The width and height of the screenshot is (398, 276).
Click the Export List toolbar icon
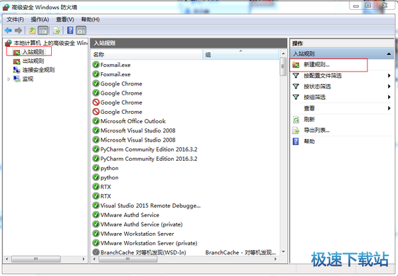pos(56,30)
